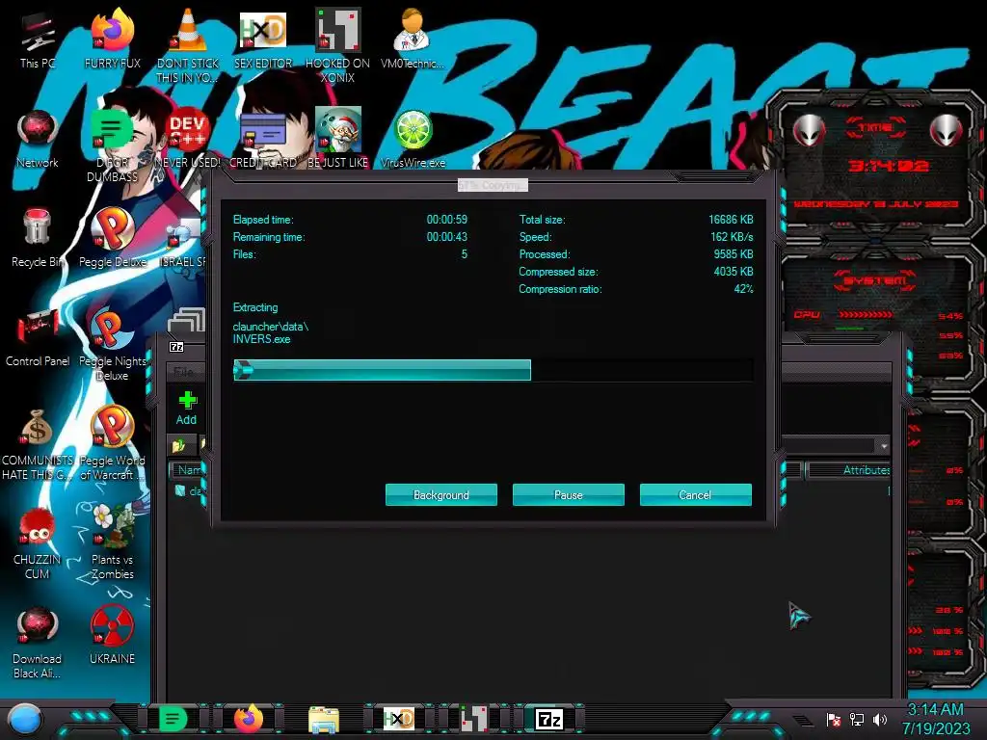Open the 7-Zip address path dropdown
987x740 pixels.
pyautogui.click(x=884, y=445)
